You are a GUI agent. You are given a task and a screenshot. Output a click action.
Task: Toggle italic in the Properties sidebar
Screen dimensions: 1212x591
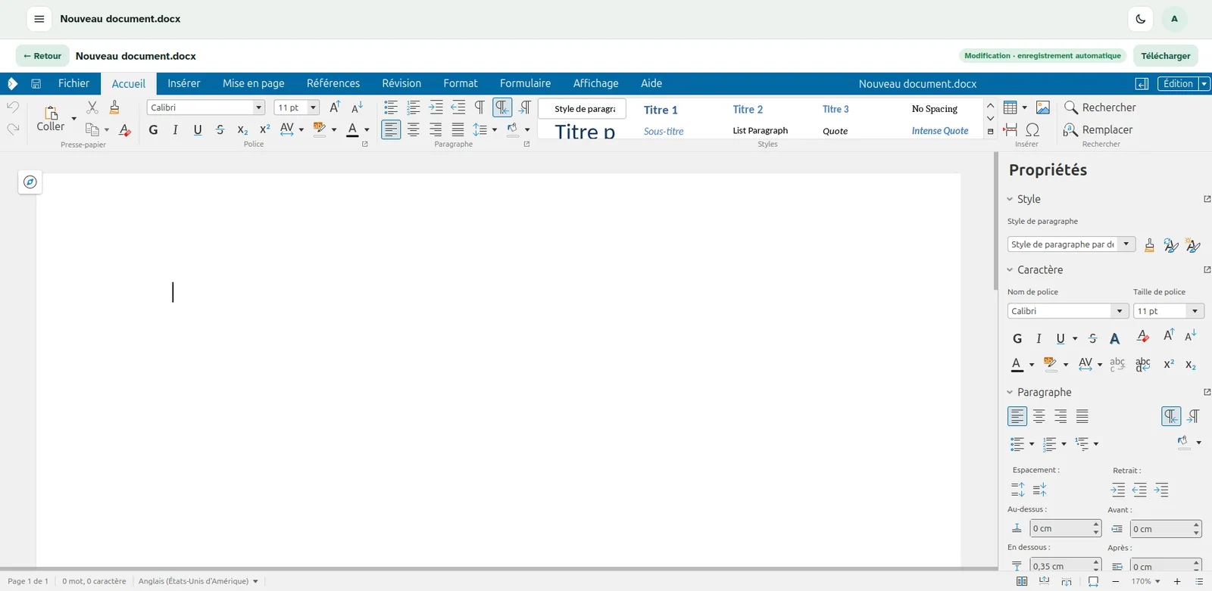1039,338
